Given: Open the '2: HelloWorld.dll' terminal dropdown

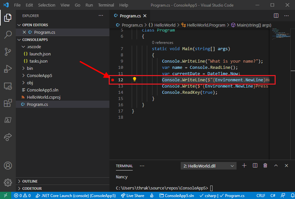Looking at the screenshot, I should pos(208,166).
